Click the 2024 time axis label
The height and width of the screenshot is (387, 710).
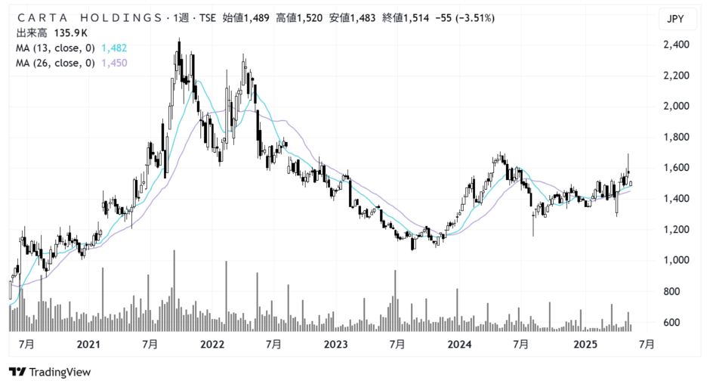click(x=458, y=345)
